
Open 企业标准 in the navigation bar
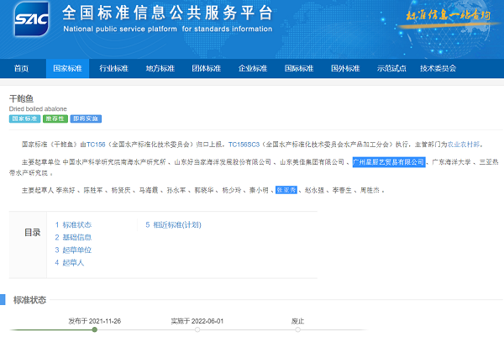click(x=252, y=68)
